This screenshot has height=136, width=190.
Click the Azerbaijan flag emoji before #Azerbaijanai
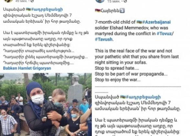139,22
